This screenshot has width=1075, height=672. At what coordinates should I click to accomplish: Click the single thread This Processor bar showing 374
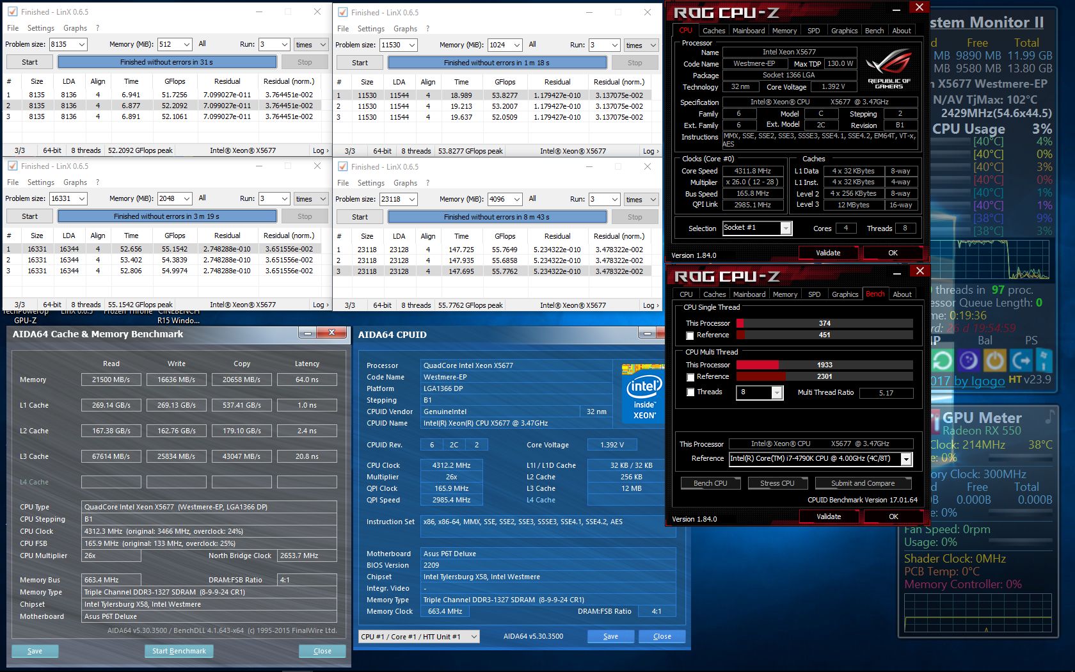click(825, 323)
